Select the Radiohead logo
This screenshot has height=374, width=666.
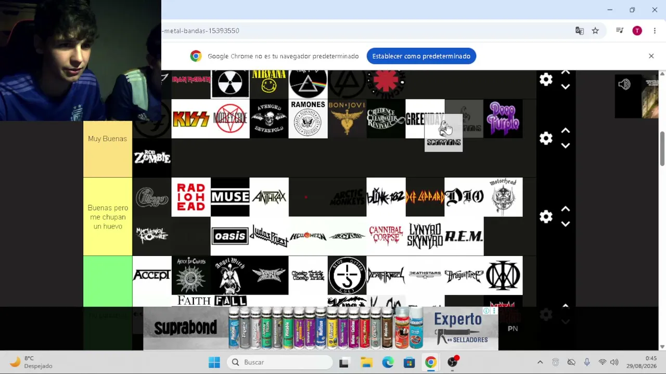pyautogui.click(x=191, y=197)
